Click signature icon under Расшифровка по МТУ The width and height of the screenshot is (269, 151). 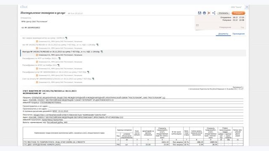[37, 62]
